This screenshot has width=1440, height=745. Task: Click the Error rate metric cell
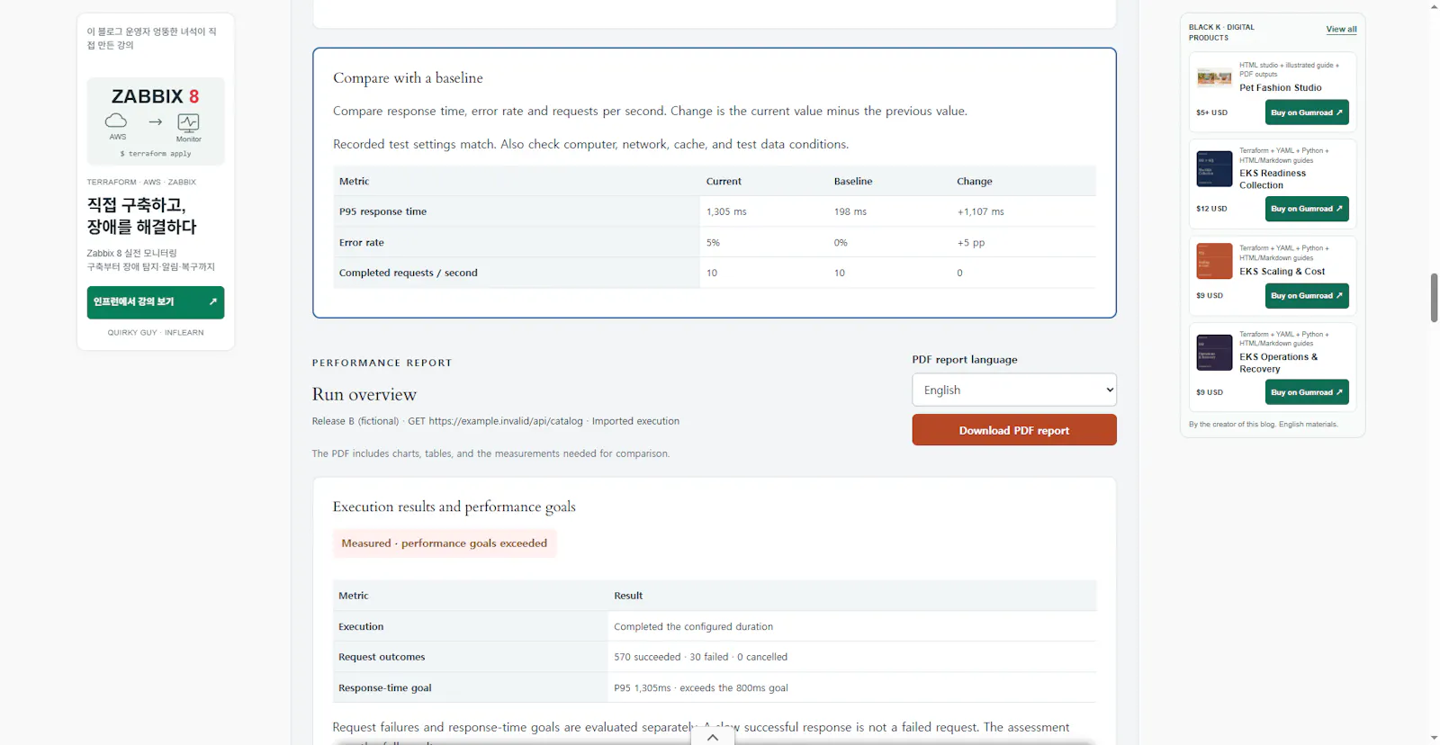coord(517,243)
